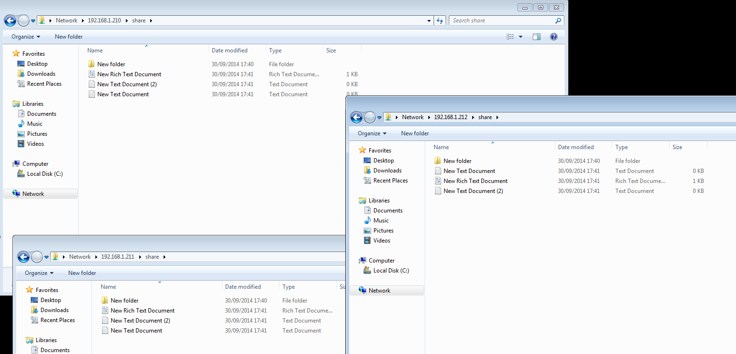
Task: Select Network in the 192.168.1.212 sidebar
Action: tap(380, 290)
